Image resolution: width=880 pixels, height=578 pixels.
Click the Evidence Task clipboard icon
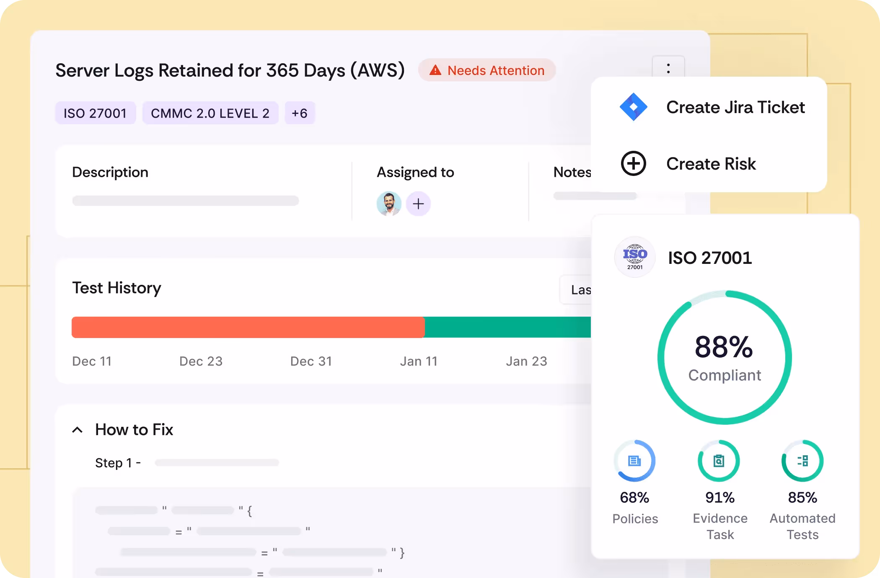pos(719,461)
